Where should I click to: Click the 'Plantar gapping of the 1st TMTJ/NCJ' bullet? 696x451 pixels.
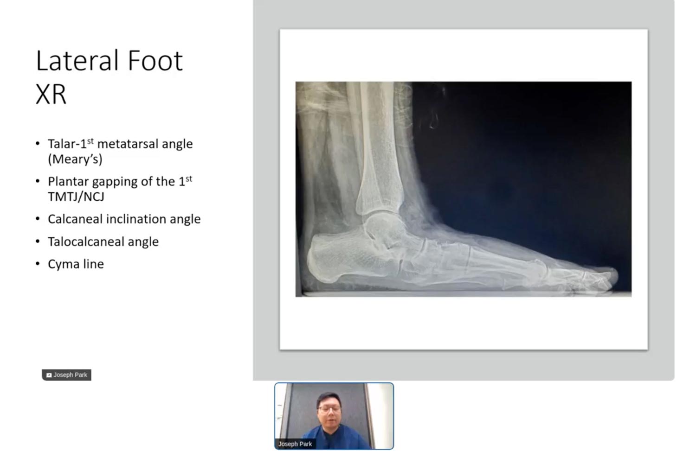(120, 189)
